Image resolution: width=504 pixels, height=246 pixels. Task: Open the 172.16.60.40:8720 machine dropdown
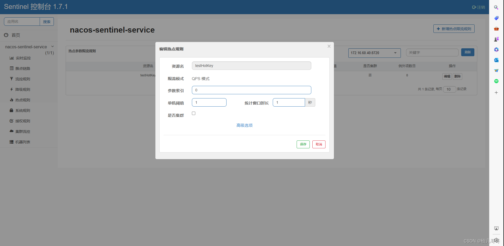click(374, 53)
